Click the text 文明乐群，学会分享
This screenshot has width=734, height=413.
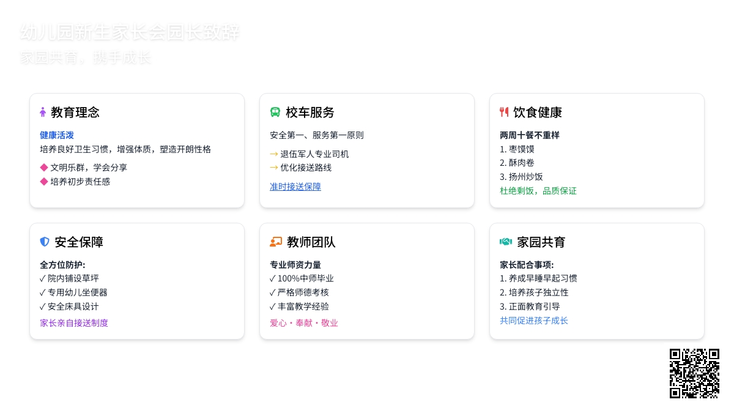click(x=89, y=168)
